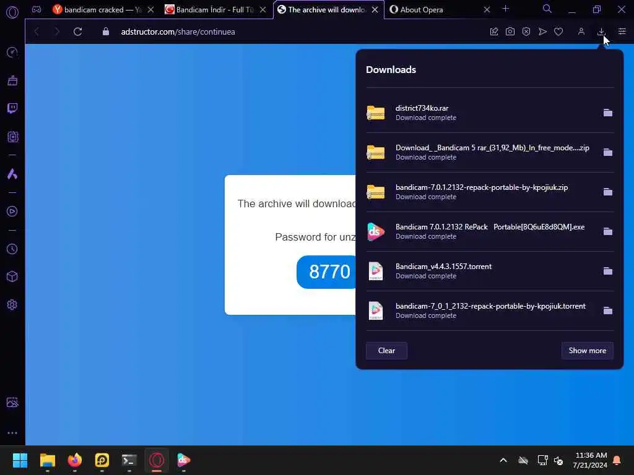Close the About Opera tab
634x475 pixels.
point(487,10)
